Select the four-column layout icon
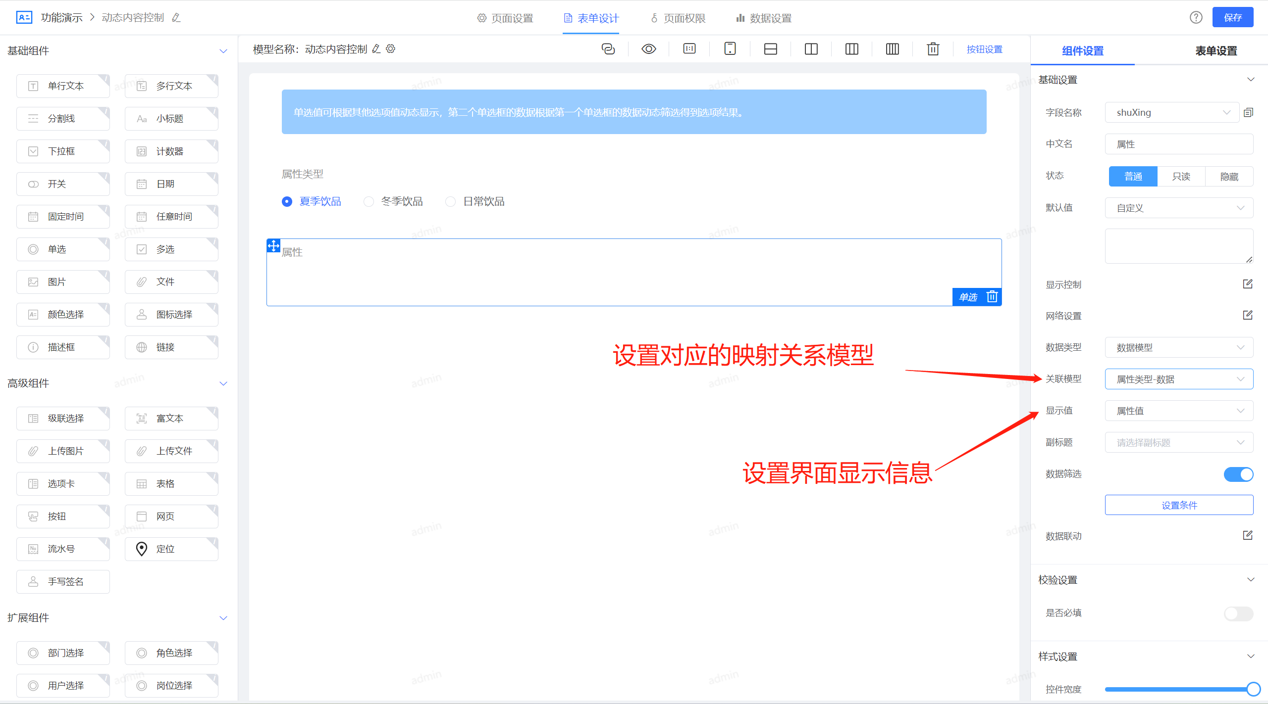 [892, 49]
